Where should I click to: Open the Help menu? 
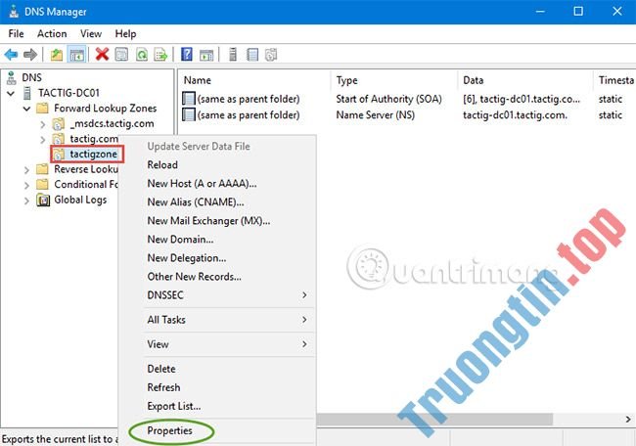point(125,33)
